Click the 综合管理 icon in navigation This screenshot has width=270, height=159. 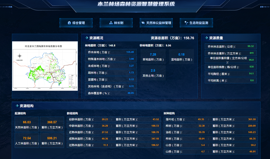[x=69, y=23]
